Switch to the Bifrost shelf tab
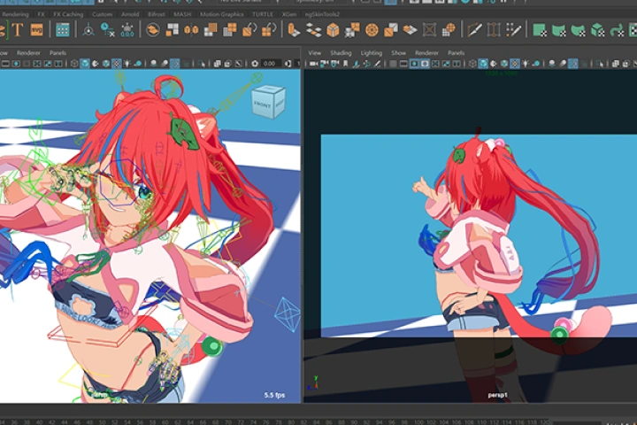This screenshot has width=637, height=425. coord(157,14)
